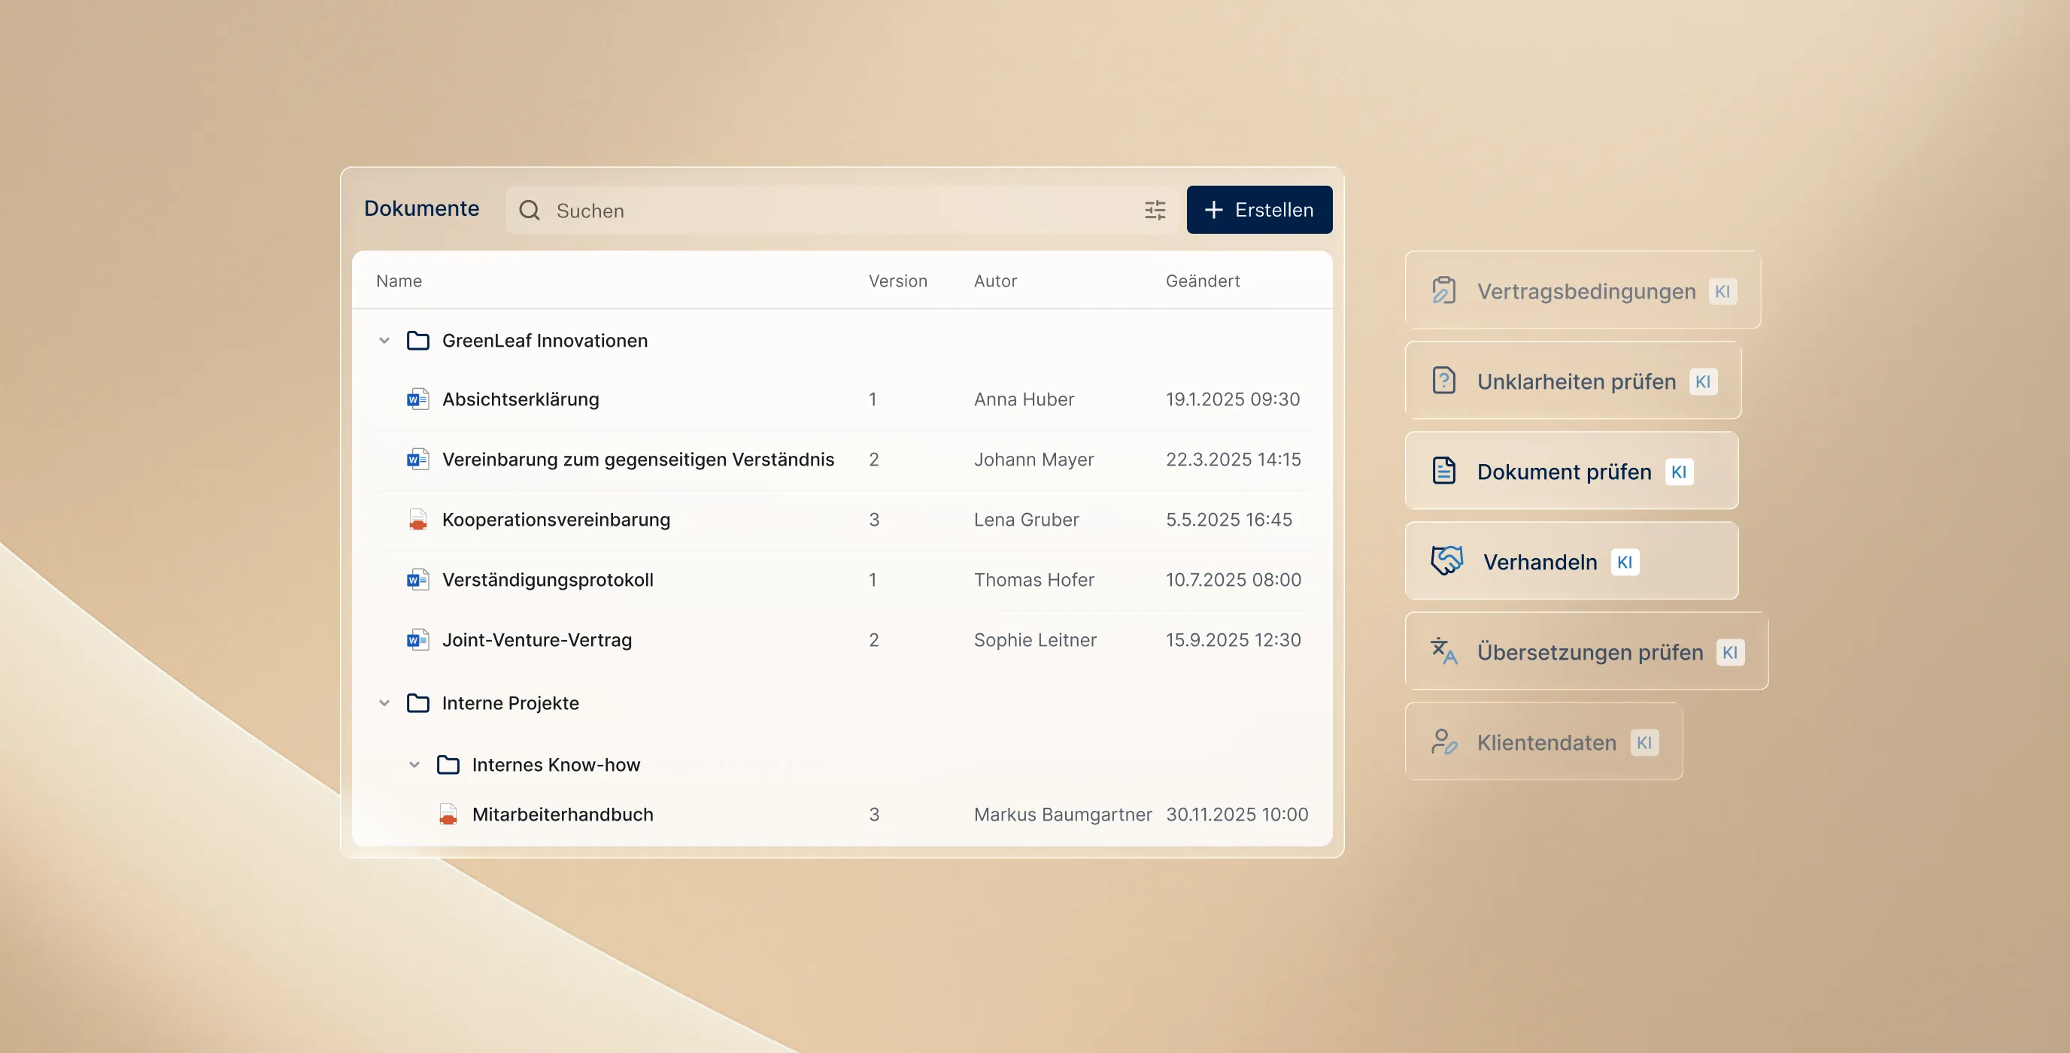The width and height of the screenshot is (2070, 1053).
Task: Click the Unklarheiten prüfen question-mark icon
Action: tap(1443, 380)
